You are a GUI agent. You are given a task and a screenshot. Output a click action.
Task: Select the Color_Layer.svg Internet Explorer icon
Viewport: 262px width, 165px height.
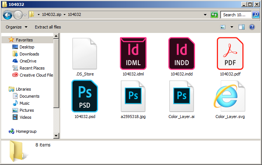[229, 96]
